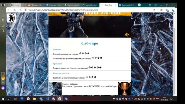The width and height of the screenshot is (185, 104).
Task: Click the Sub-Zero banner image
Action: 90,25
